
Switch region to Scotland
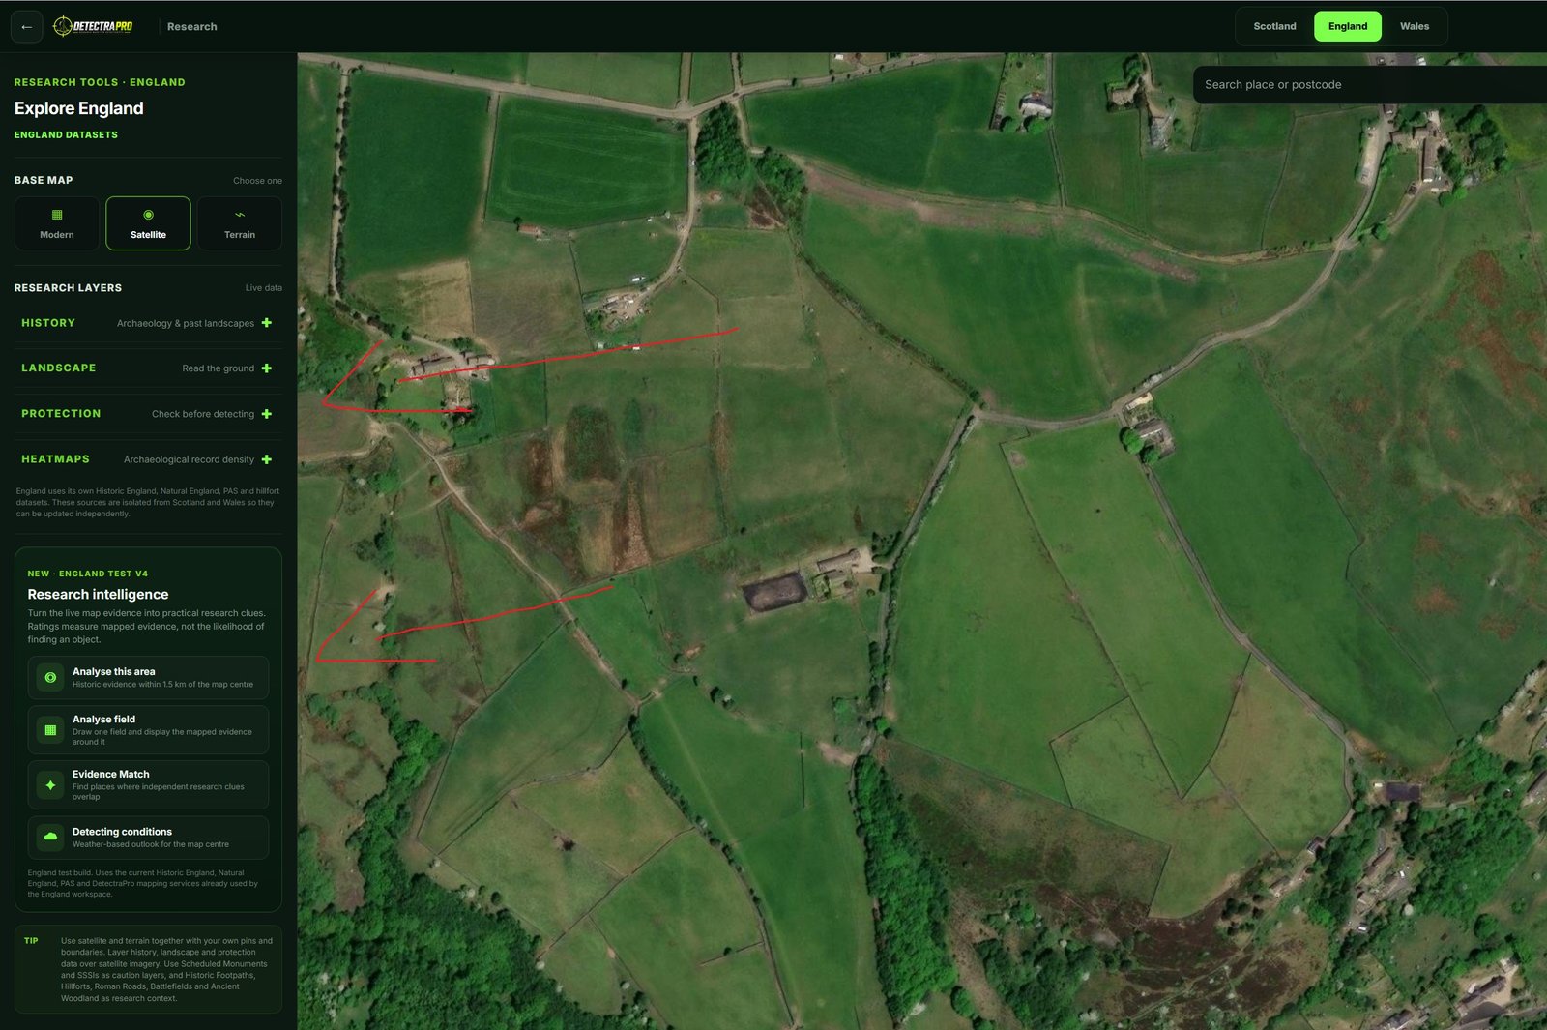point(1274,26)
